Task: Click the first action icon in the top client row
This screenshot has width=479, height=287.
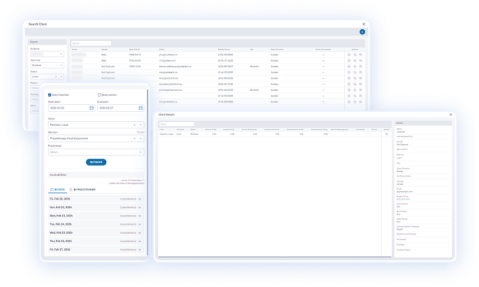Action: coord(349,55)
